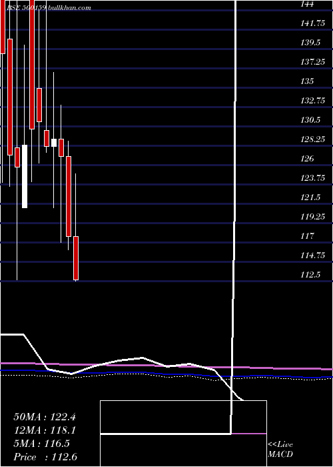The image size is (333, 467).
Task: Click the 126 price level label
Action: pos(307,159)
